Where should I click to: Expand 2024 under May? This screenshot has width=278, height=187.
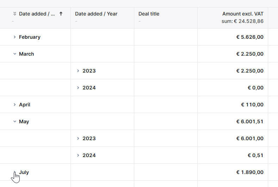pyautogui.click(x=78, y=155)
